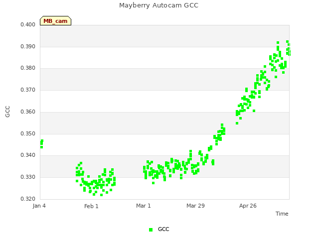Select the 0.340 y-axis label

click(x=28, y=155)
